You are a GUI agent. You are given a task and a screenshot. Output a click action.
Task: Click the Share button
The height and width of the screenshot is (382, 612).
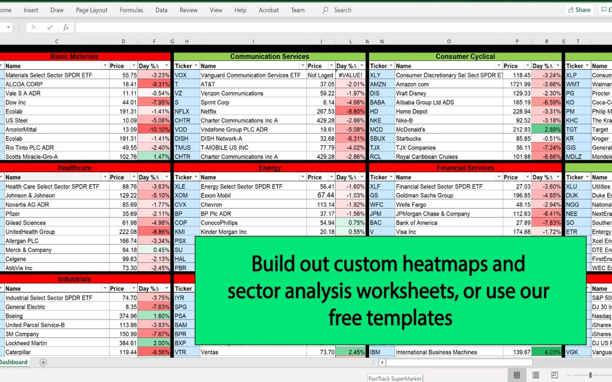point(579,10)
